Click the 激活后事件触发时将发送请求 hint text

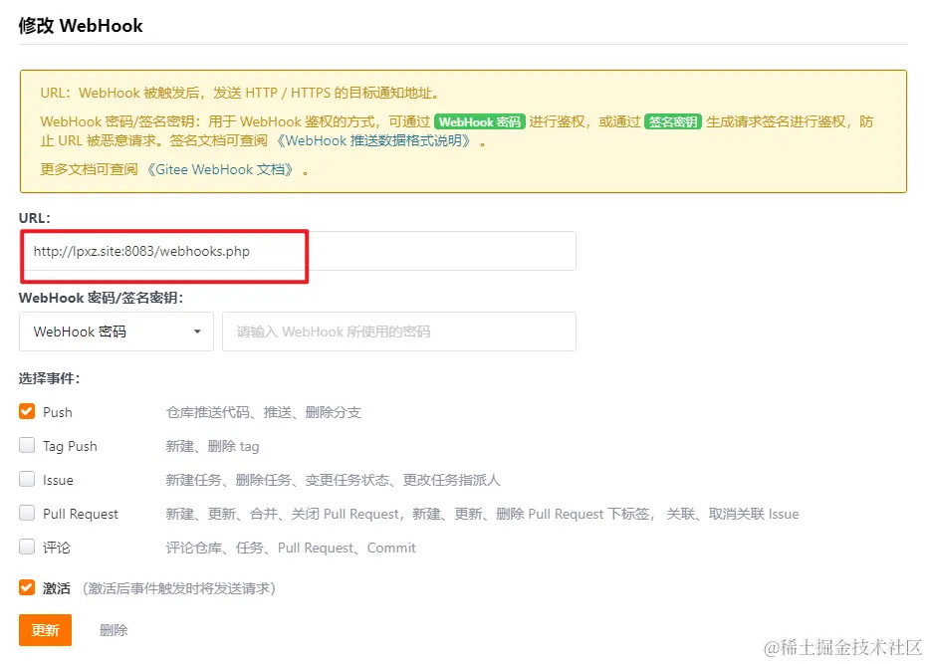[179, 588]
